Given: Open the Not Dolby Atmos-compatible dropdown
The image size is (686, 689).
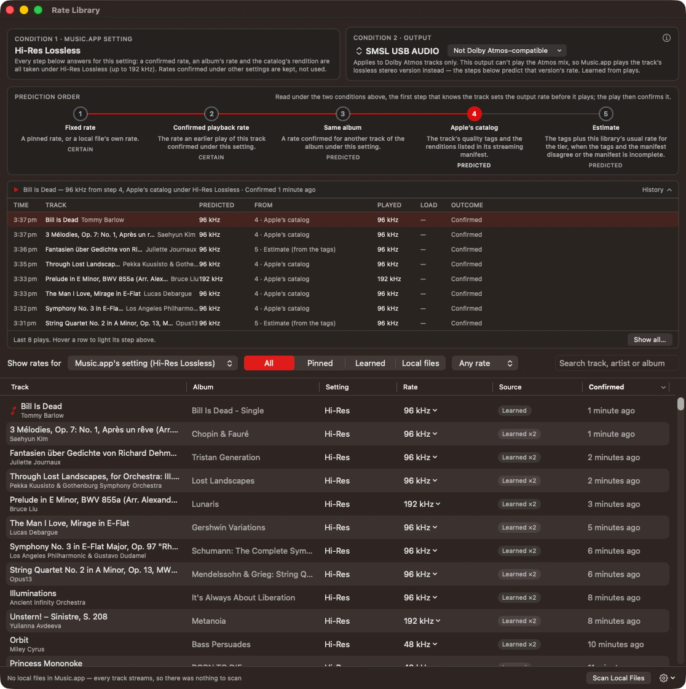Looking at the screenshot, I should (507, 50).
